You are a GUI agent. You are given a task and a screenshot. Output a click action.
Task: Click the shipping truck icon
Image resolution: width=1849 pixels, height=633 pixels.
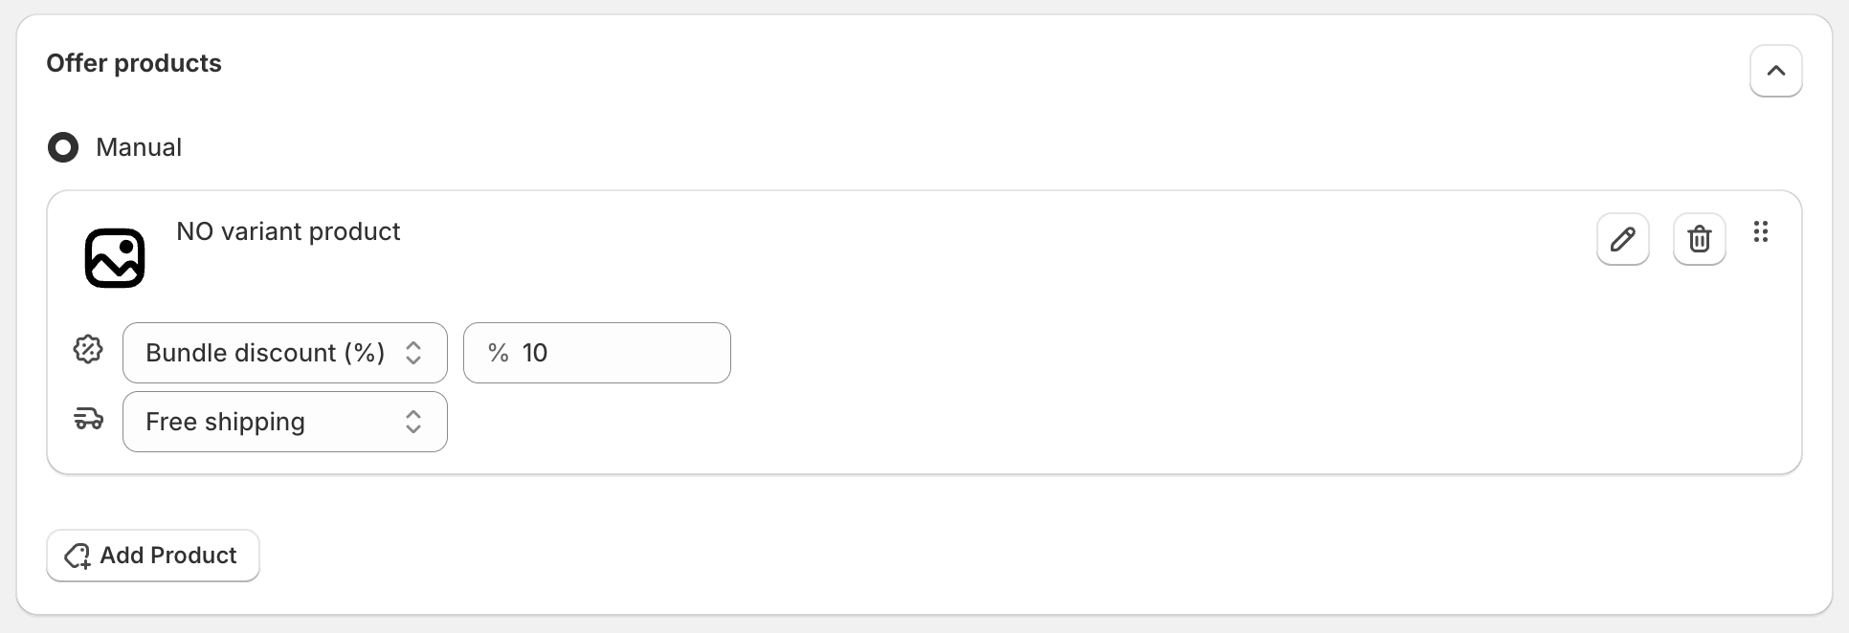tap(89, 419)
